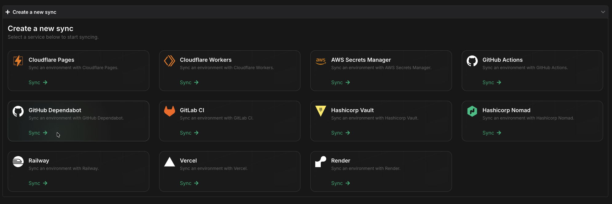Click the Hashicorp Vault yellow triangle icon
The height and width of the screenshot is (204, 612).
(x=321, y=111)
